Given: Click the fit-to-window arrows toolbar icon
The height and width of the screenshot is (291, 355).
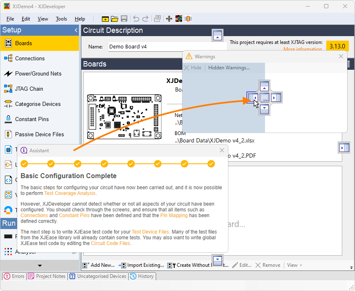Looking at the screenshot, I should [x=169, y=19].
